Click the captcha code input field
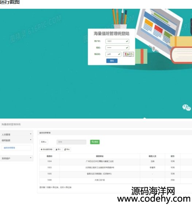The width and height of the screenshot is (192, 206). [x=114, y=54]
